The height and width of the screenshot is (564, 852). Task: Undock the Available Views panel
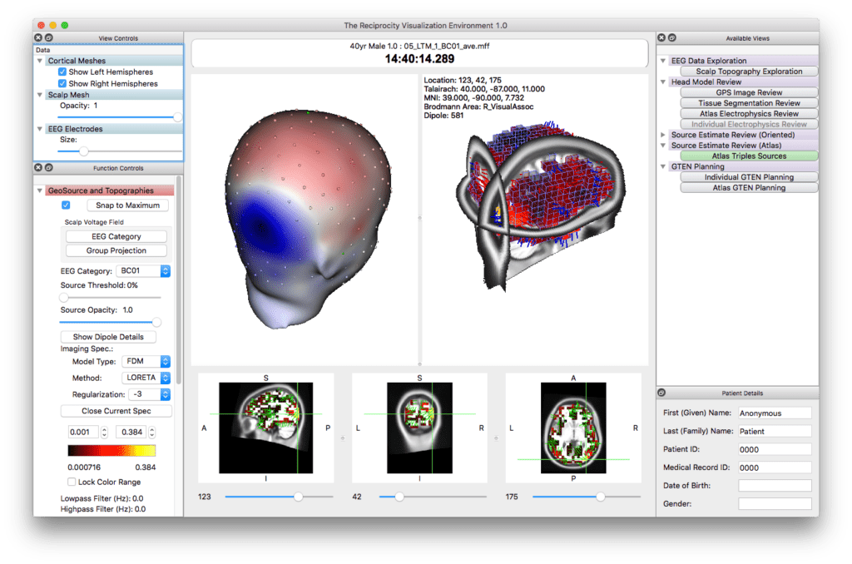[672, 38]
